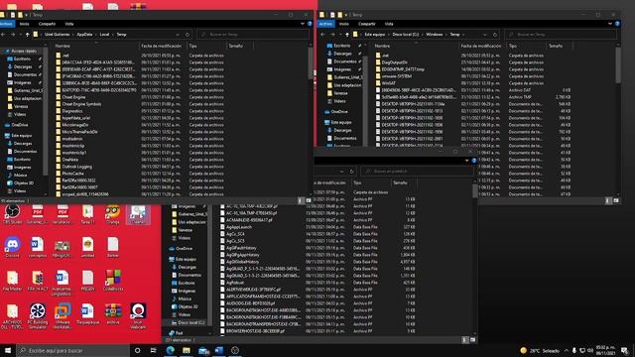The width and height of the screenshot is (635, 357).
Task: Open the archivo WinRAR desktop icon
Action: [113, 314]
